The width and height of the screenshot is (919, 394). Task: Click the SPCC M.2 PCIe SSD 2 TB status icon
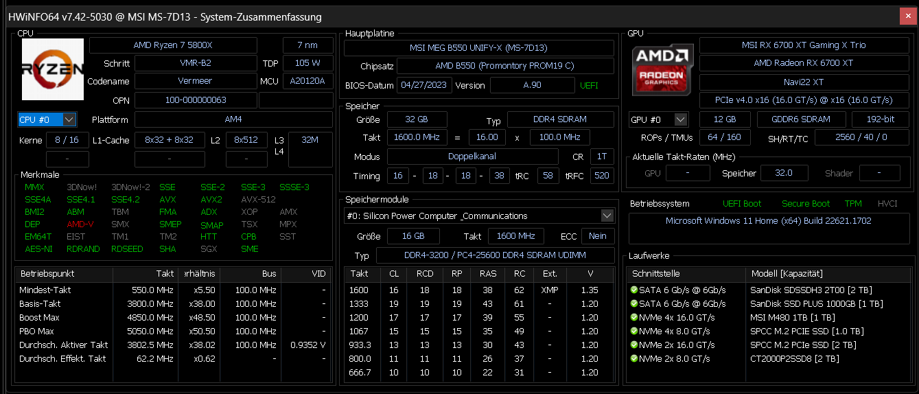[633, 345]
